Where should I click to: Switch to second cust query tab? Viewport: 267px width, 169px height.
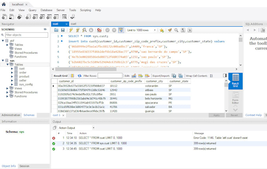coord(73,24)
